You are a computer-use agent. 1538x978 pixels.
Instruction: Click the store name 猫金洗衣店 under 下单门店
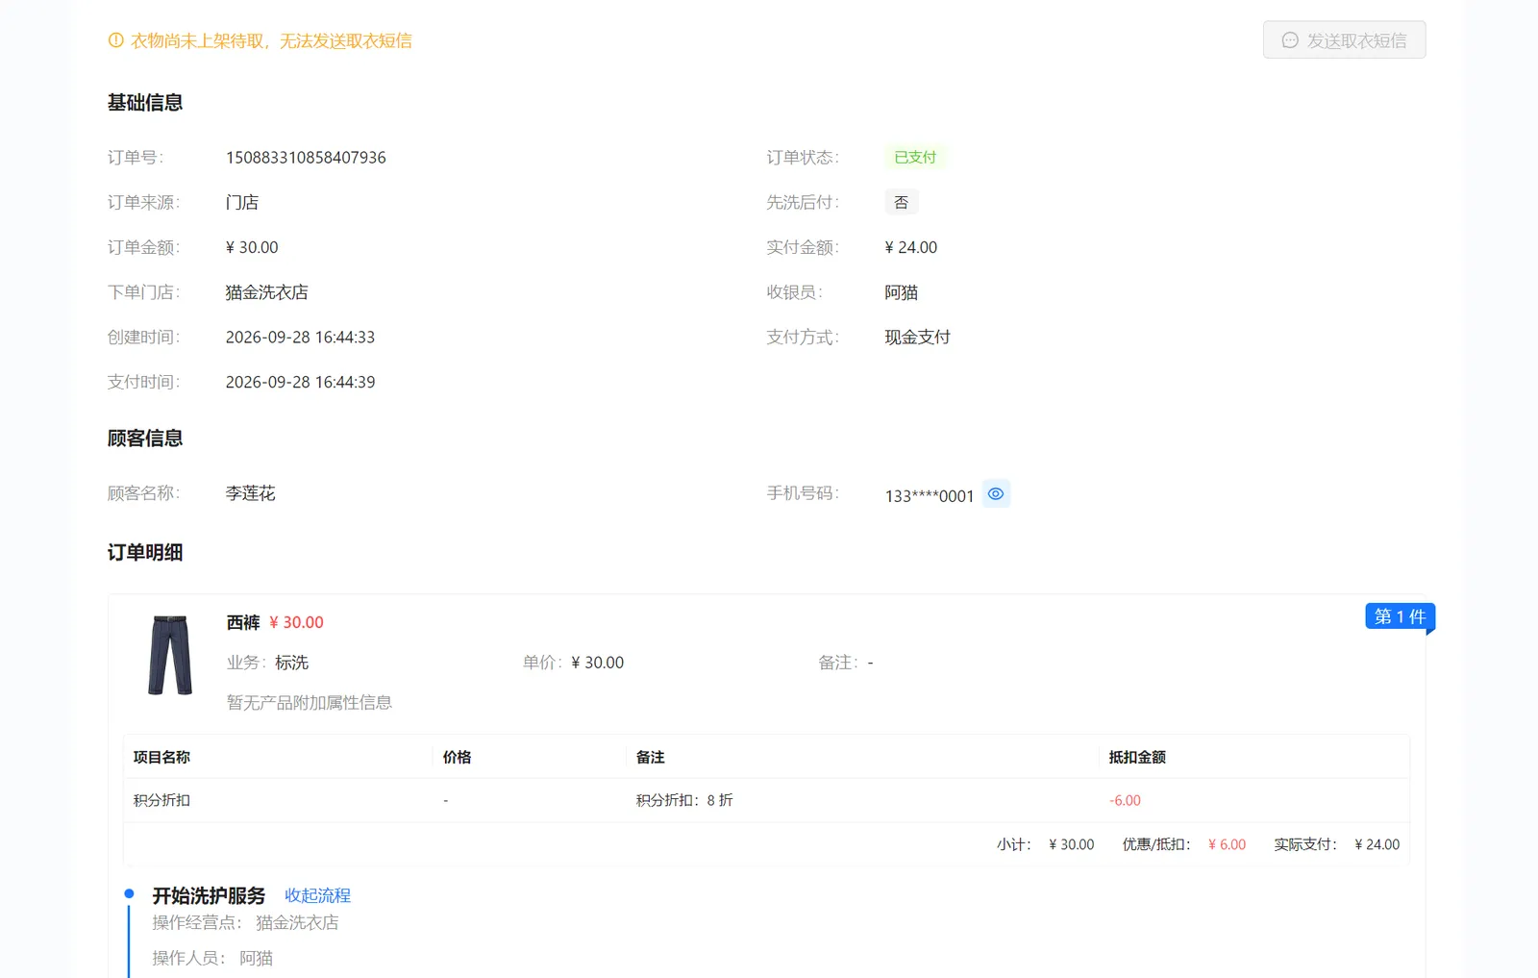(267, 292)
